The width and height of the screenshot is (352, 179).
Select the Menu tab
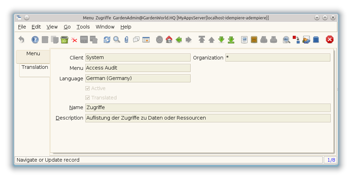pyautogui.click(x=33, y=54)
